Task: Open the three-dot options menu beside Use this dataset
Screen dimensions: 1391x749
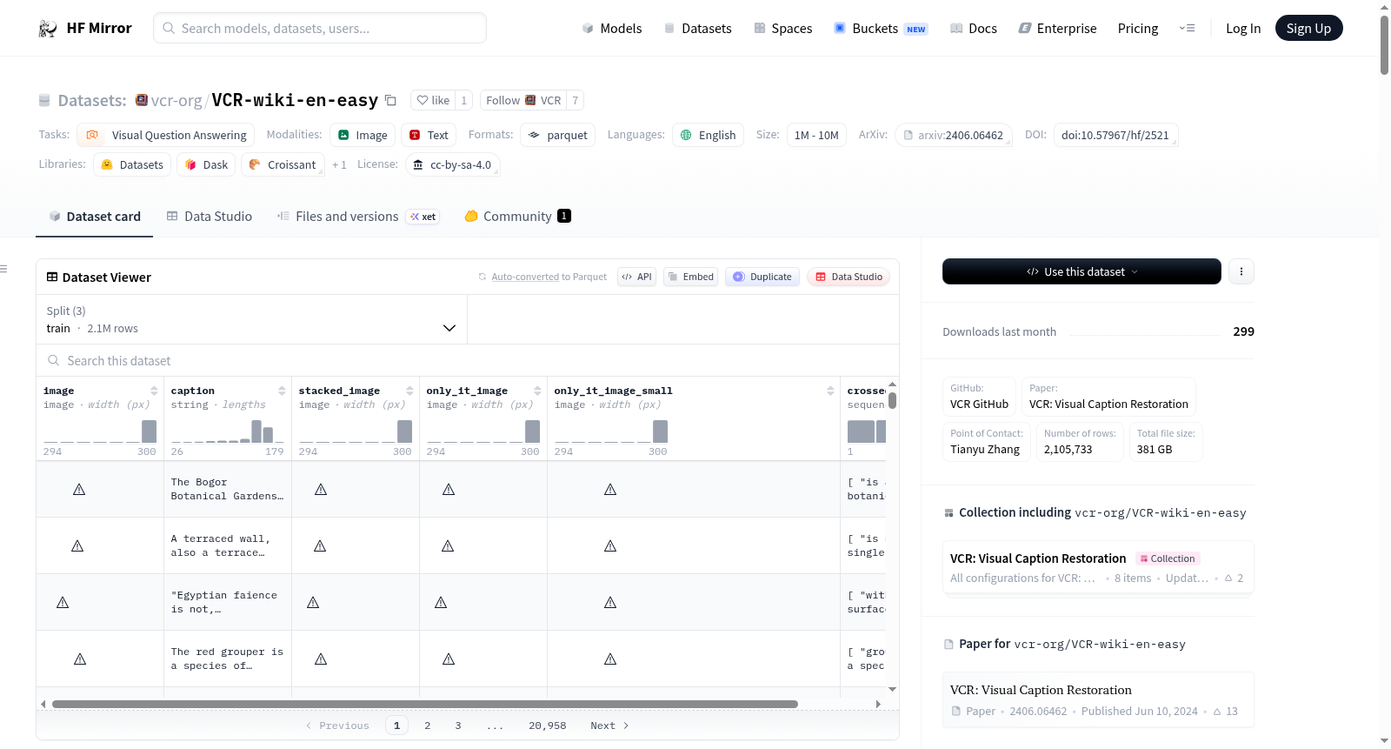Action: point(1241,271)
